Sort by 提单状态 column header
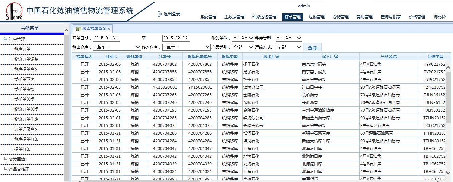This screenshot has width=453, height=182. (85, 57)
